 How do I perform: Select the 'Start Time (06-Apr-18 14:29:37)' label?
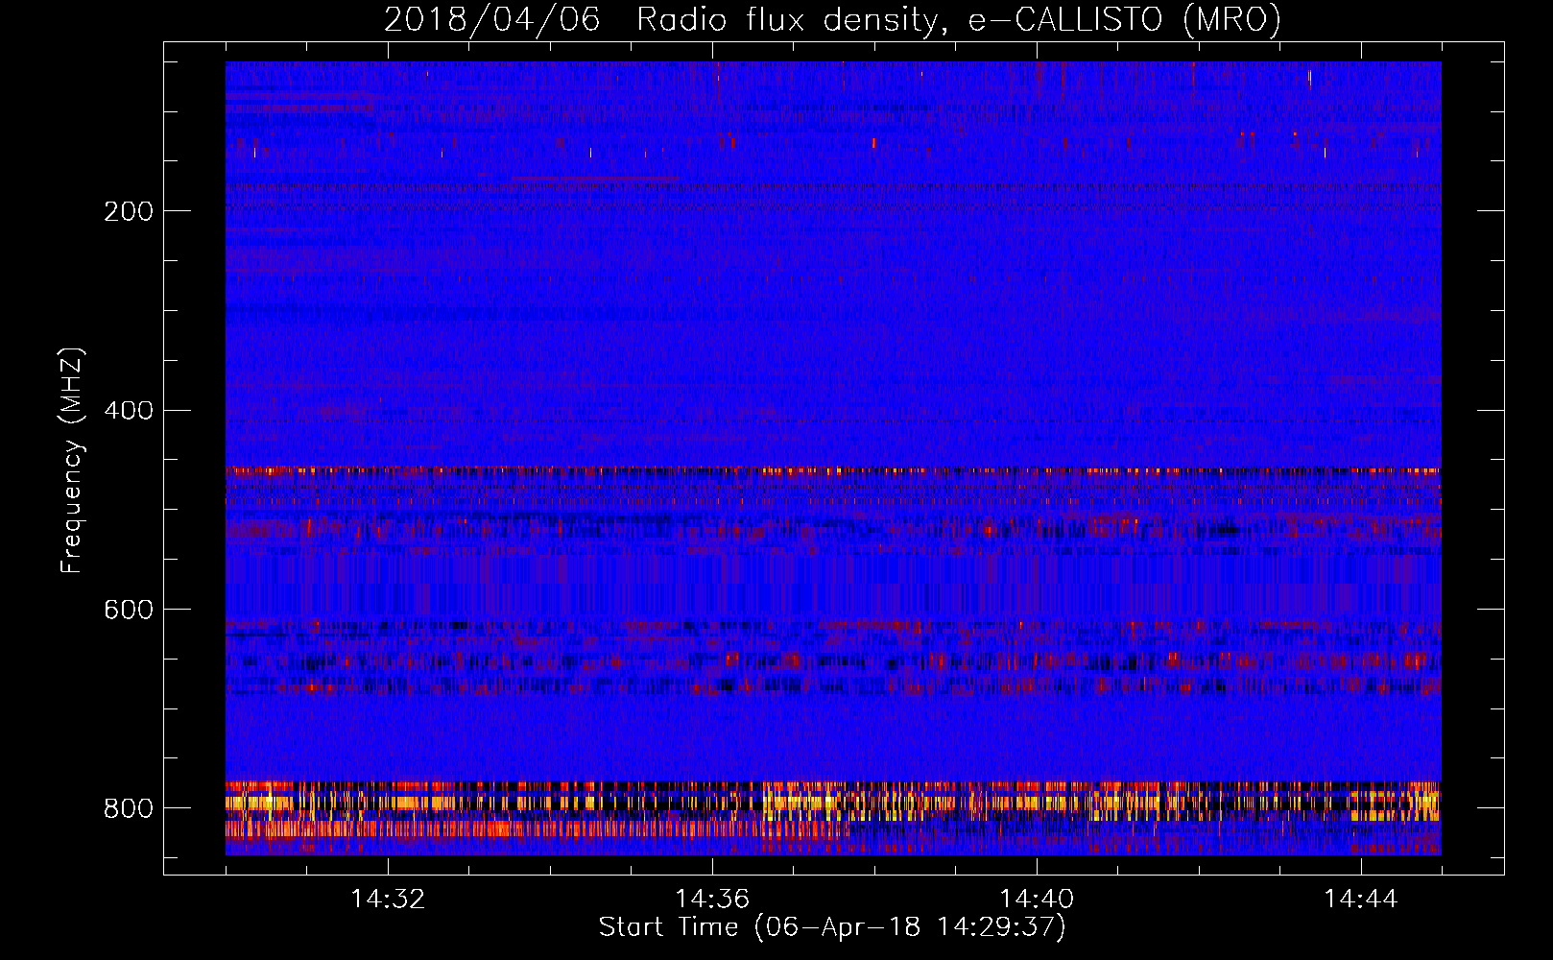(x=832, y=927)
